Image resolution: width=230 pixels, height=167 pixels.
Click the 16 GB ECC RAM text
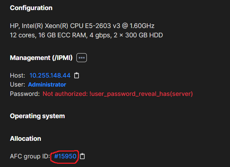[x=63, y=35]
